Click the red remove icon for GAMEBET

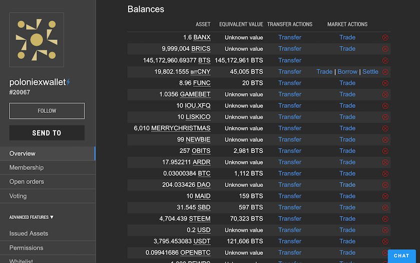(x=385, y=94)
